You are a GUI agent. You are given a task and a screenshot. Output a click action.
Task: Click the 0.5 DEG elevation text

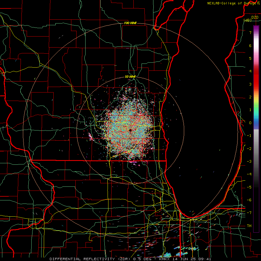point(143,259)
